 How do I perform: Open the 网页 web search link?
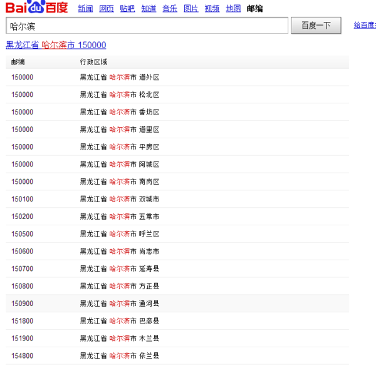pyautogui.click(x=107, y=9)
